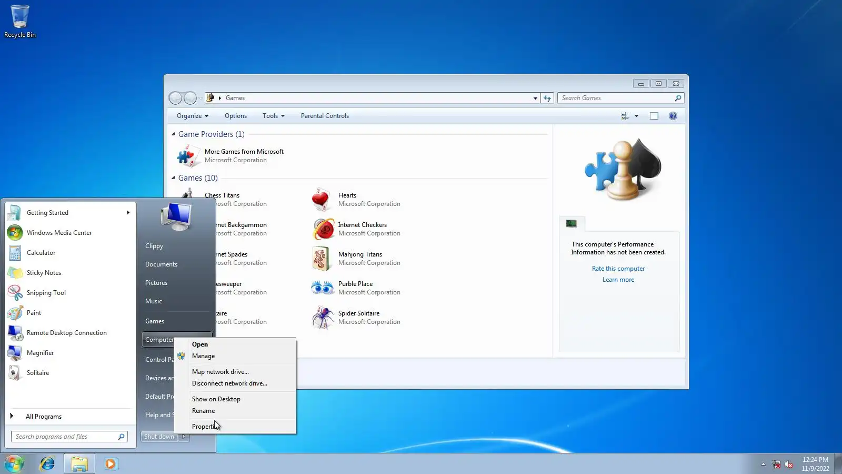The image size is (842, 474).
Task: Open the Tools dropdown menu
Action: tap(274, 116)
